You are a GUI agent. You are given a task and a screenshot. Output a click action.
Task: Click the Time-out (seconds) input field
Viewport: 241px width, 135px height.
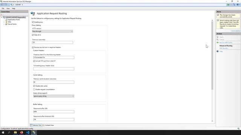(x=52, y=42)
